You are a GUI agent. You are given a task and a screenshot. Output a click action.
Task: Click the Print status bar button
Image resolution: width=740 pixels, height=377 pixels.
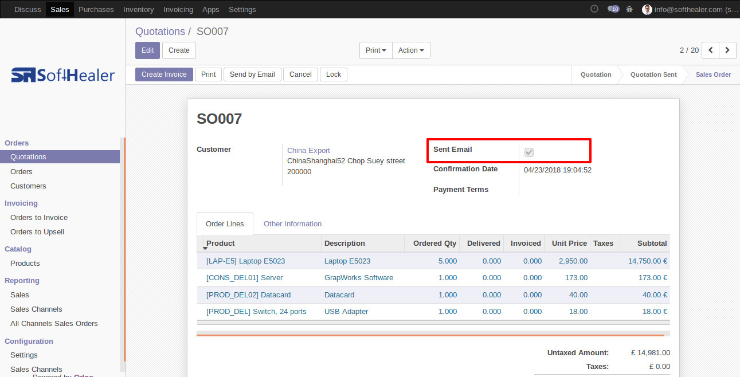click(209, 74)
